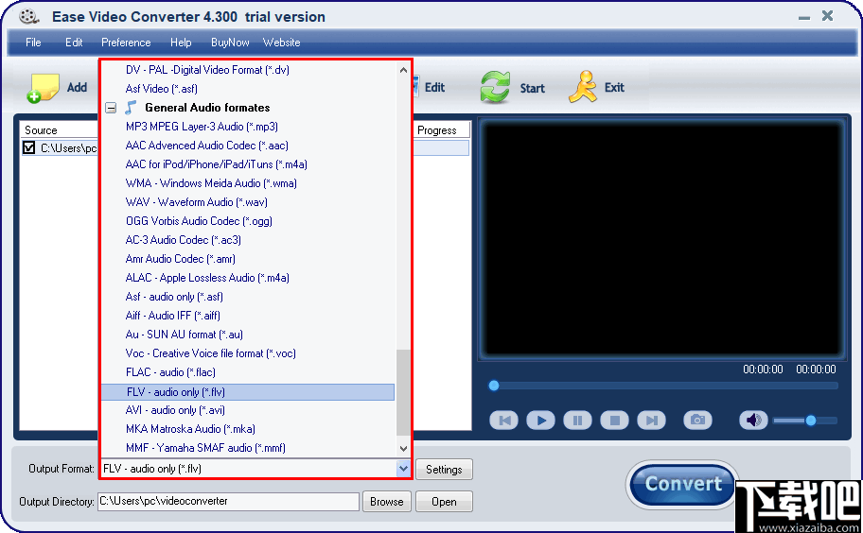Select MP3 MPEG Layer-3 Audio (*.mp3)

click(202, 127)
